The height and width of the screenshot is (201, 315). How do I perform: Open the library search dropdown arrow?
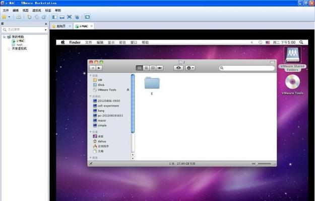click(46, 30)
